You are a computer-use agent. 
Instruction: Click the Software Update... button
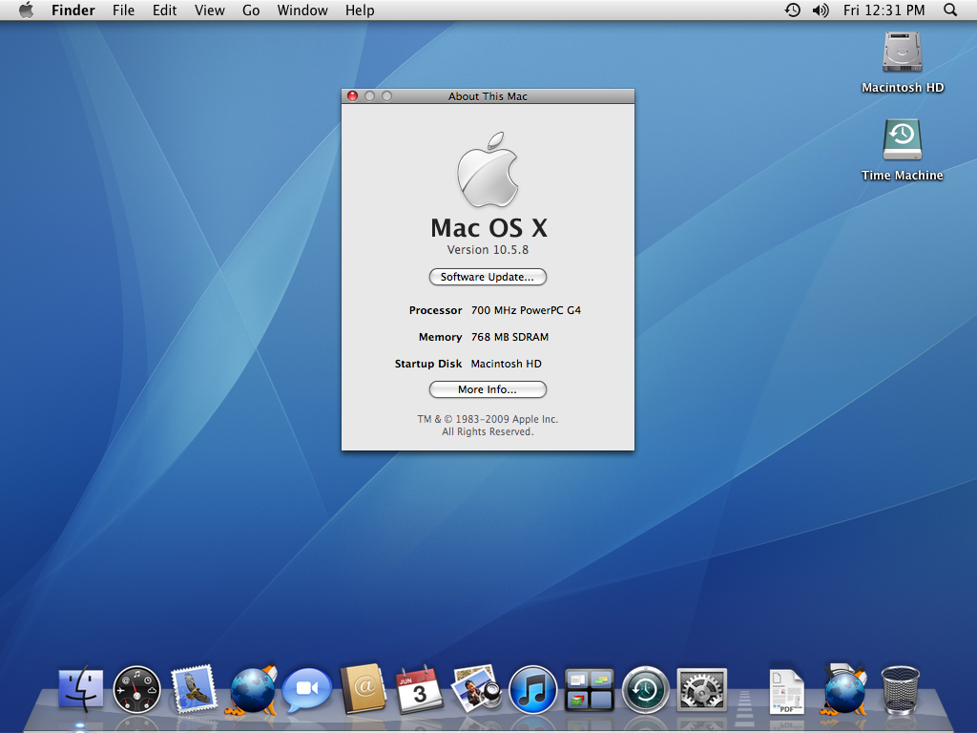tap(488, 277)
